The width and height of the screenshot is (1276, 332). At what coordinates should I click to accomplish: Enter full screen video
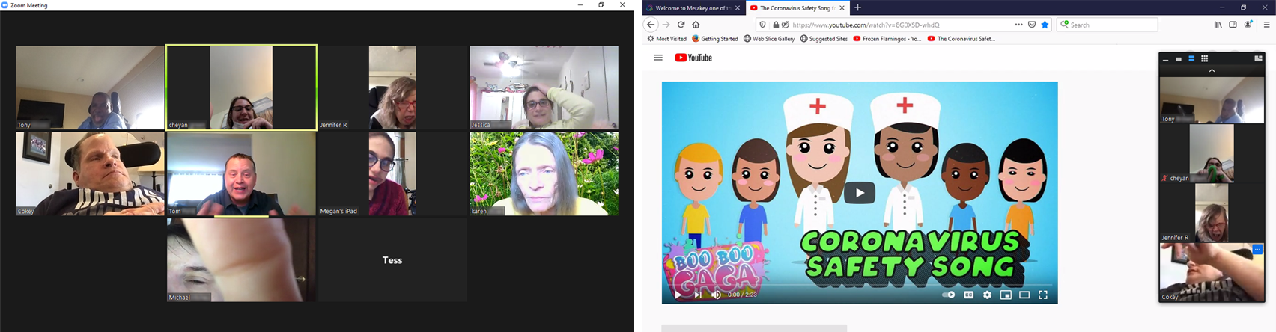pos(1043,295)
